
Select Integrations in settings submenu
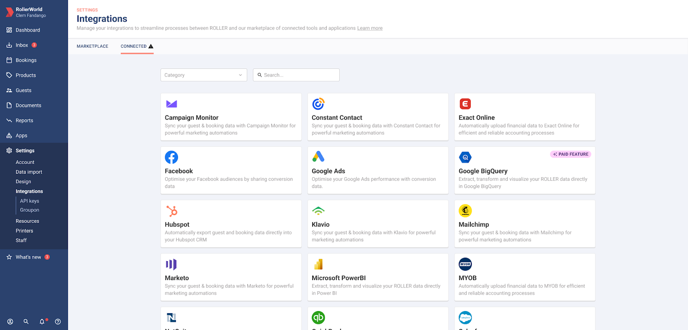click(x=29, y=191)
